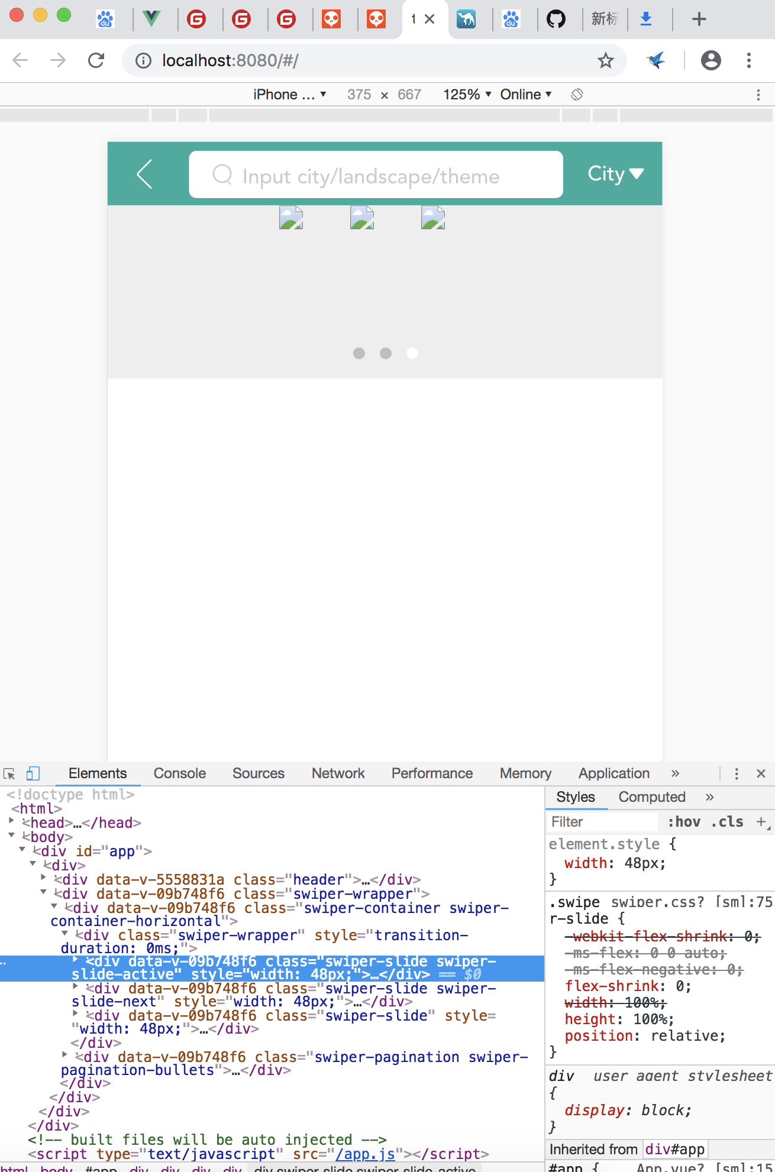
Task: View site information icon in address bar
Action: click(x=143, y=60)
